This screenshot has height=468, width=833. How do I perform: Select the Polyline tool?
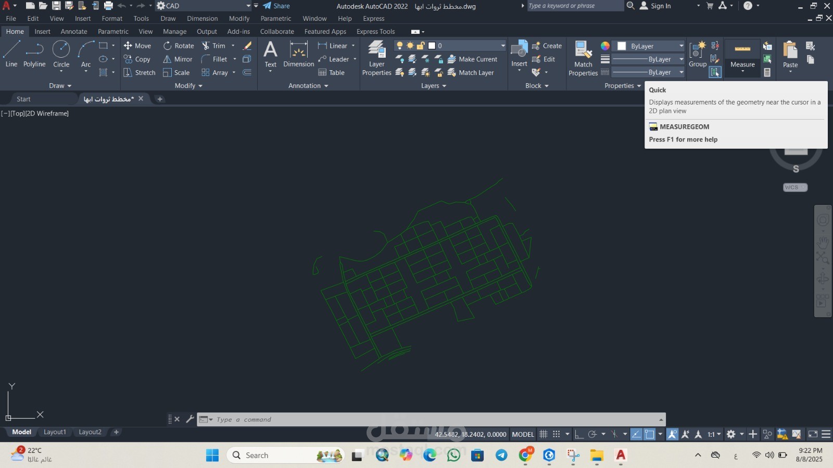34,55
